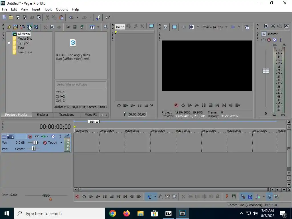This screenshot has width=292, height=219.
Task: Expand the By Type tree node
Action: point(9,43)
